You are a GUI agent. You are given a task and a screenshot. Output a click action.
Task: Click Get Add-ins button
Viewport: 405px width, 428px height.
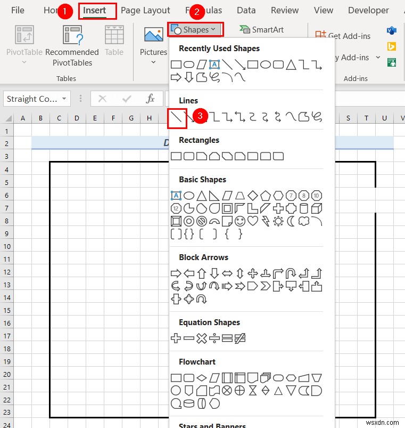(x=343, y=36)
